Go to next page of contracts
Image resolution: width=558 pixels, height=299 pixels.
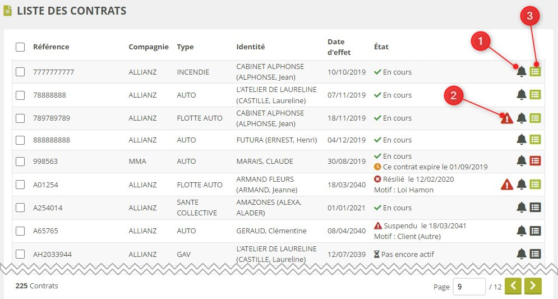(x=533, y=286)
